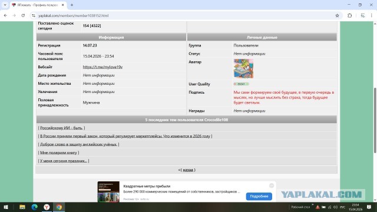377x212 pixels.
Task: Click the gender value 'Мужчина'
Action: pos(91,102)
